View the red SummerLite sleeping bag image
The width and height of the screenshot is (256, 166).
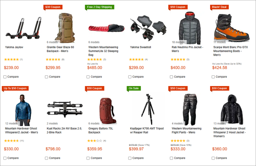point(106,28)
